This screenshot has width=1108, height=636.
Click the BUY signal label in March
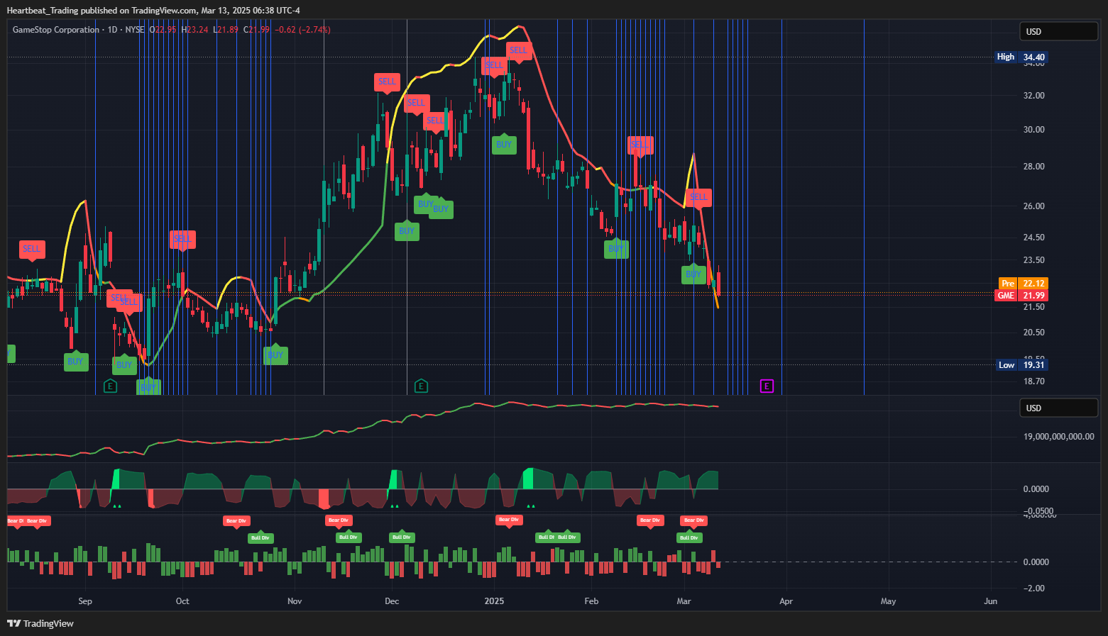click(693, 274)
